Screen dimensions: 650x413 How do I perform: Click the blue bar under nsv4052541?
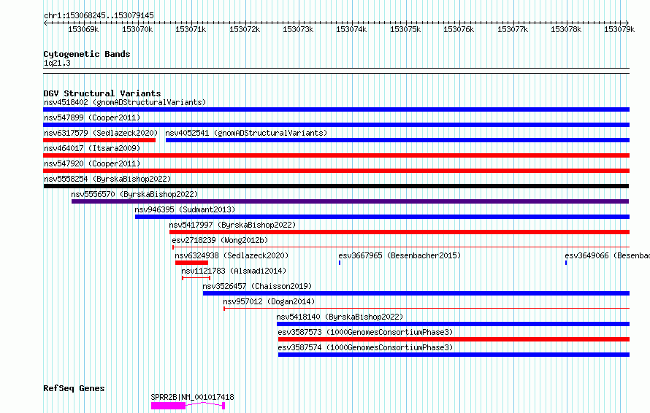tap(397, 140)
